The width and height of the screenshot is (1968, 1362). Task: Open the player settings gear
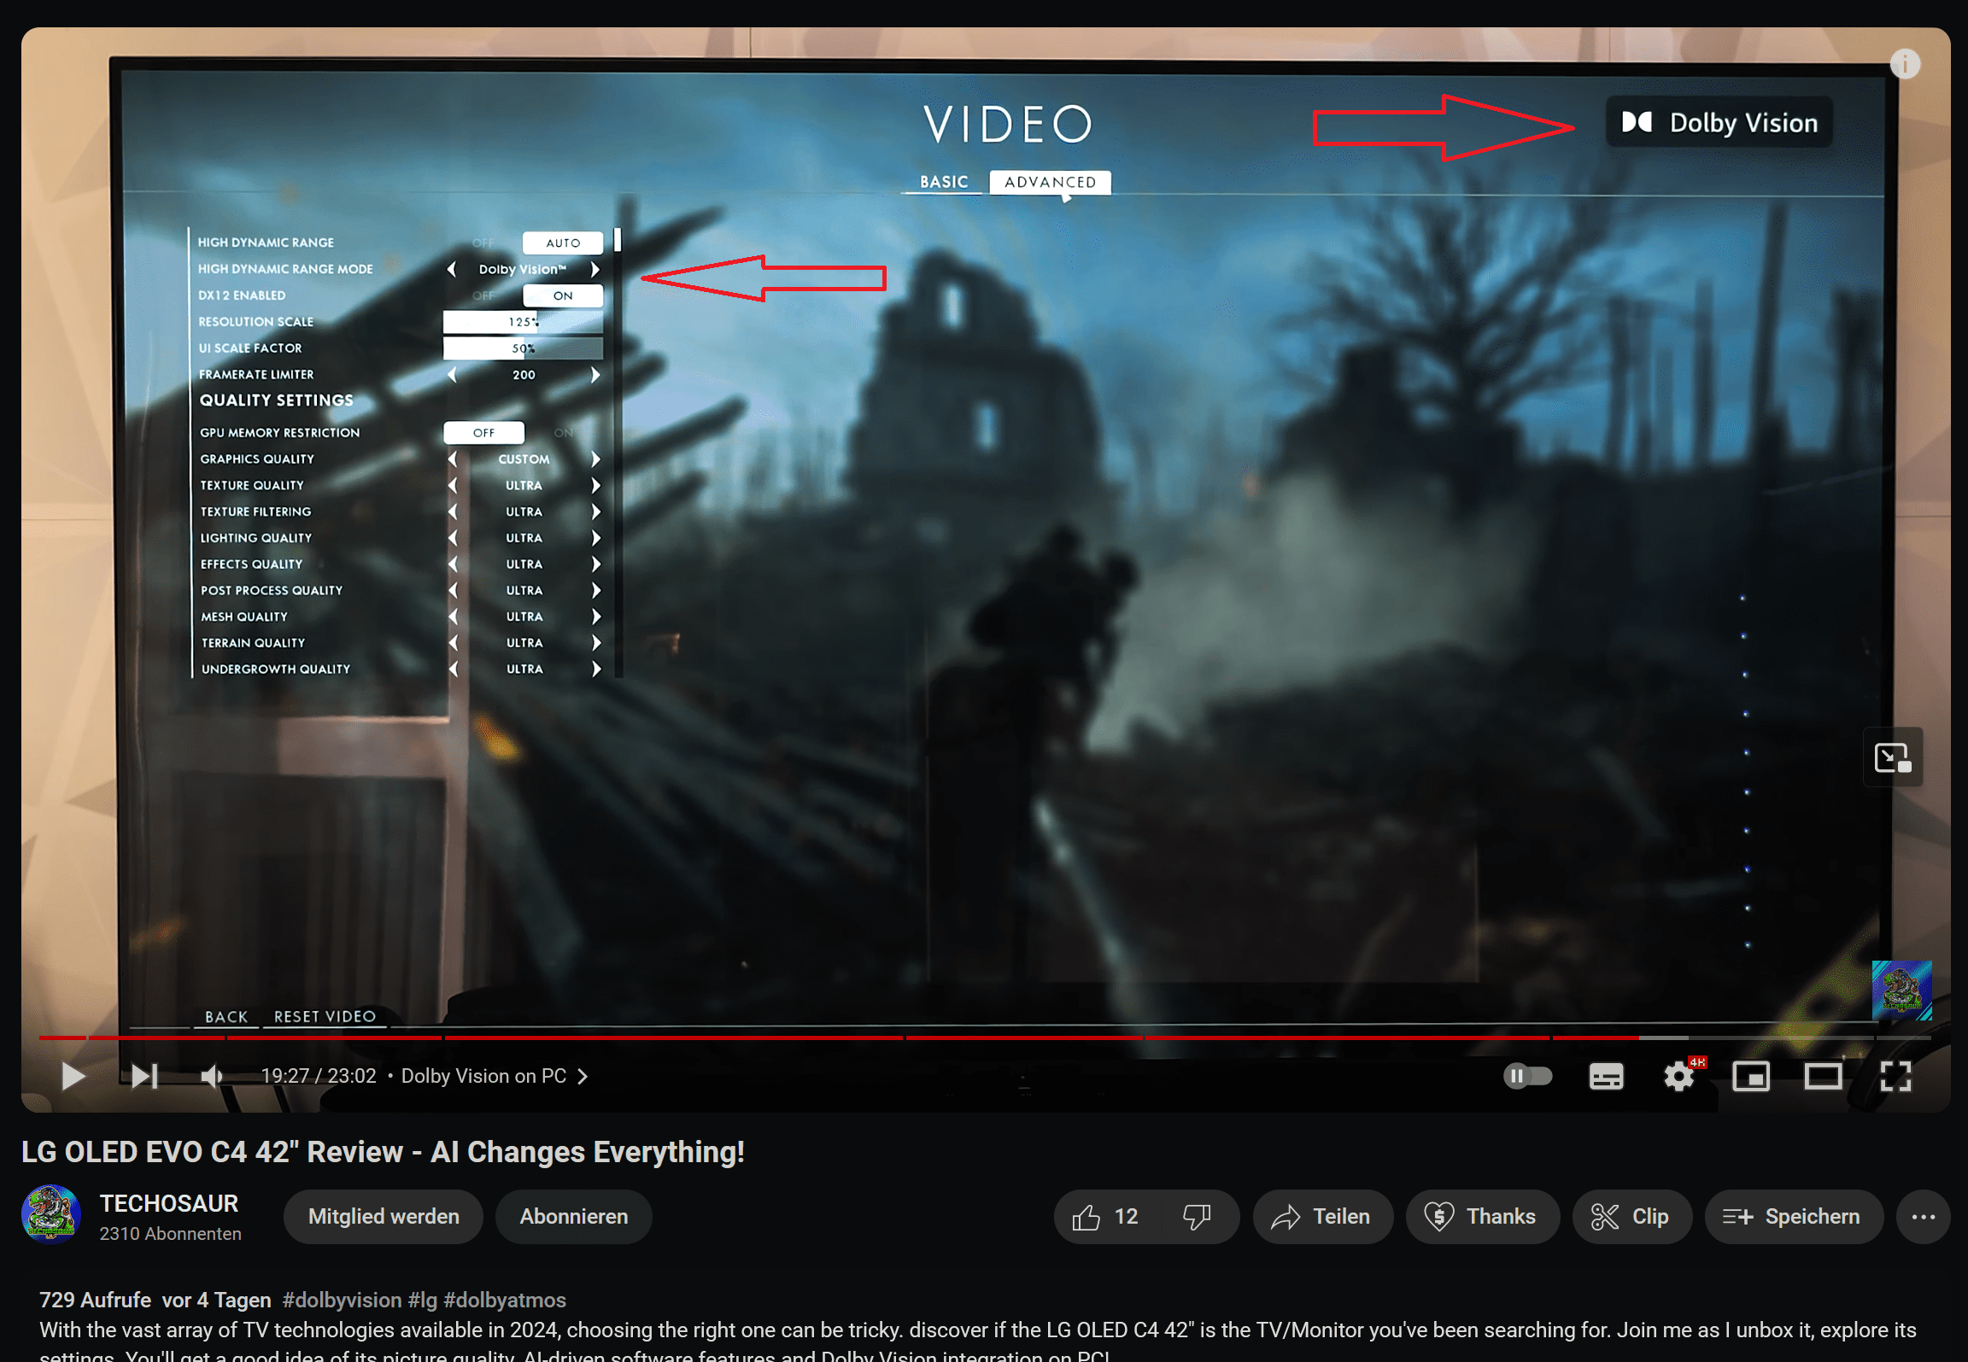(1678, 1077)
